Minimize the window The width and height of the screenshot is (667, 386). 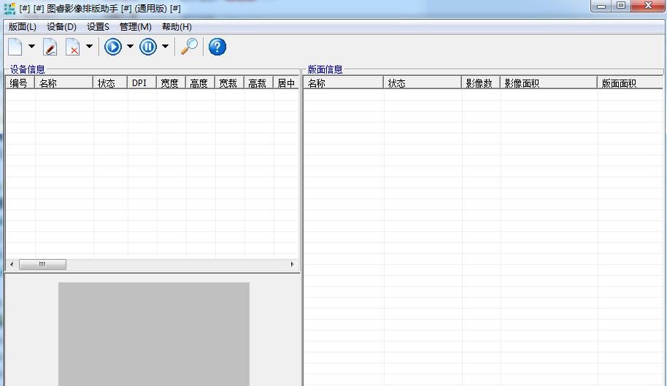[x=601, y=6]
